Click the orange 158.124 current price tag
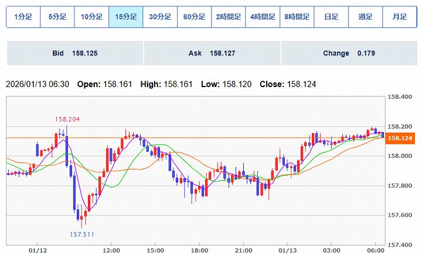 pos(401,138)
